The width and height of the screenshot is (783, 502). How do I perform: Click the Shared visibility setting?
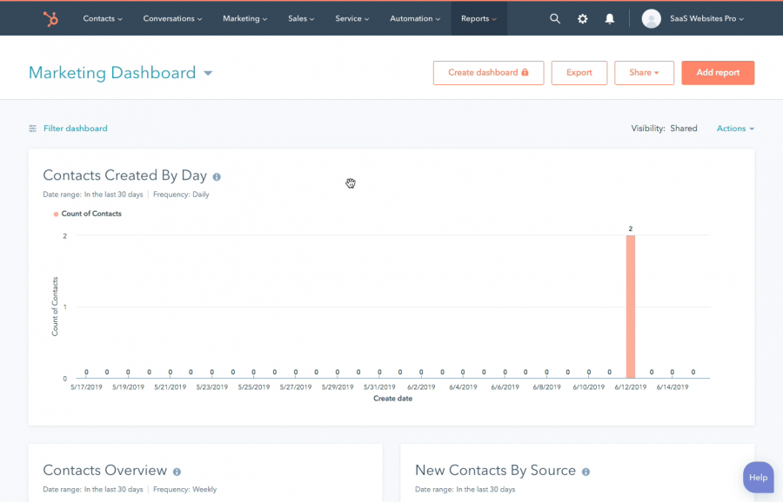(x=684, y=128)
